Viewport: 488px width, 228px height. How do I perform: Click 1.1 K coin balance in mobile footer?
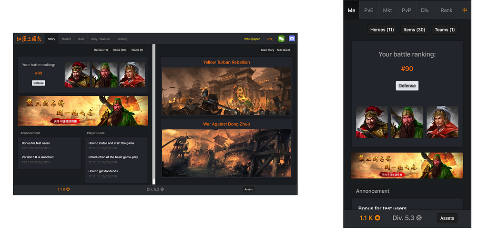click(x=370, y=218)
